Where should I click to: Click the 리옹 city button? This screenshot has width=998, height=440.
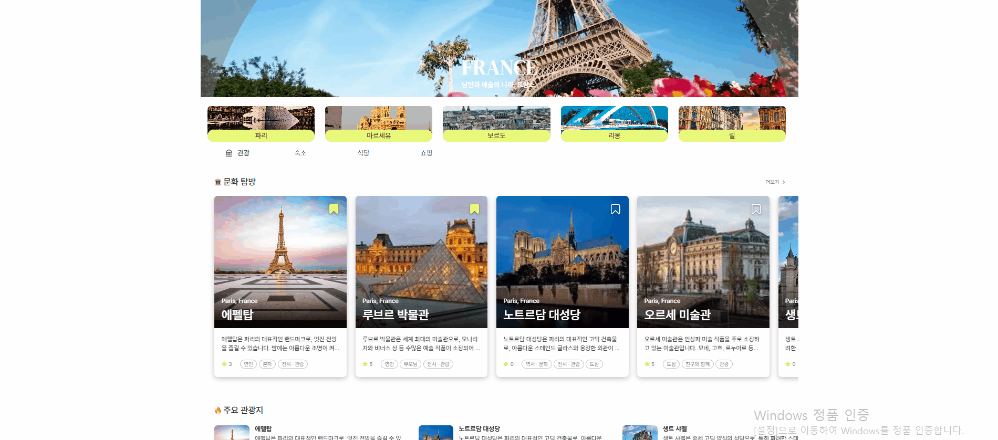click(614, 124)
